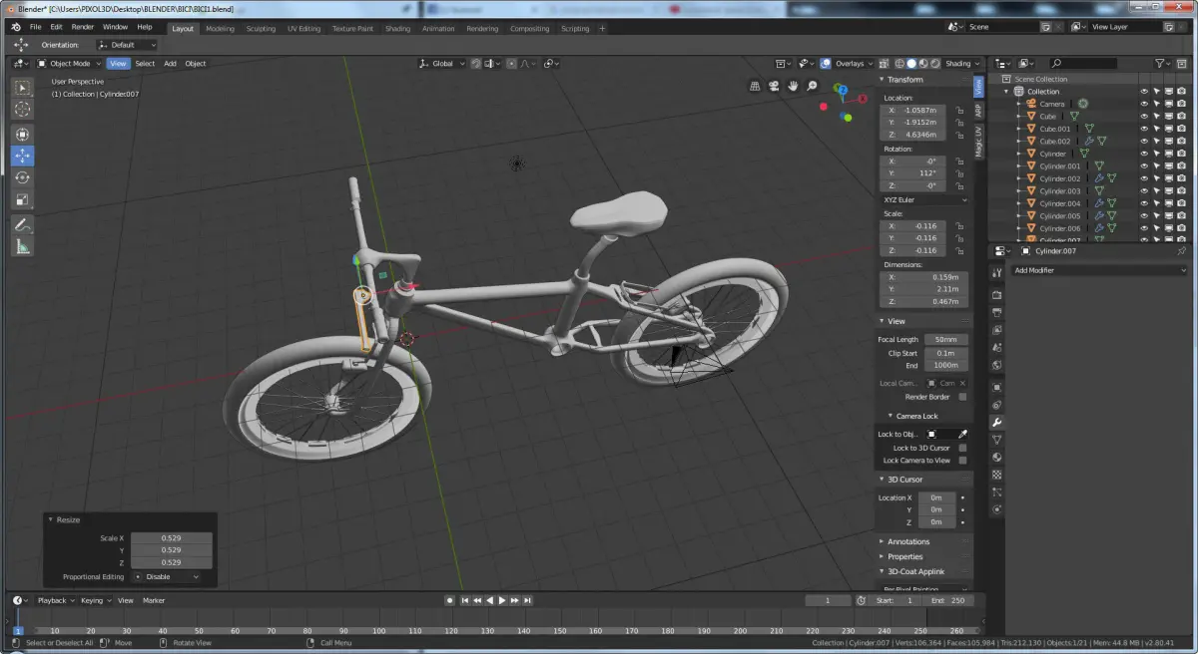Select the Annotate pencil tool

pyautogui.click(x=22, y=225)
